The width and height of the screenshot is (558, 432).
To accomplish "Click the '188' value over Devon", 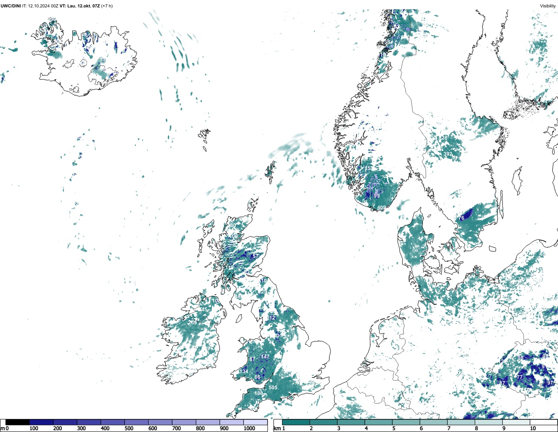I will (259, 393).
